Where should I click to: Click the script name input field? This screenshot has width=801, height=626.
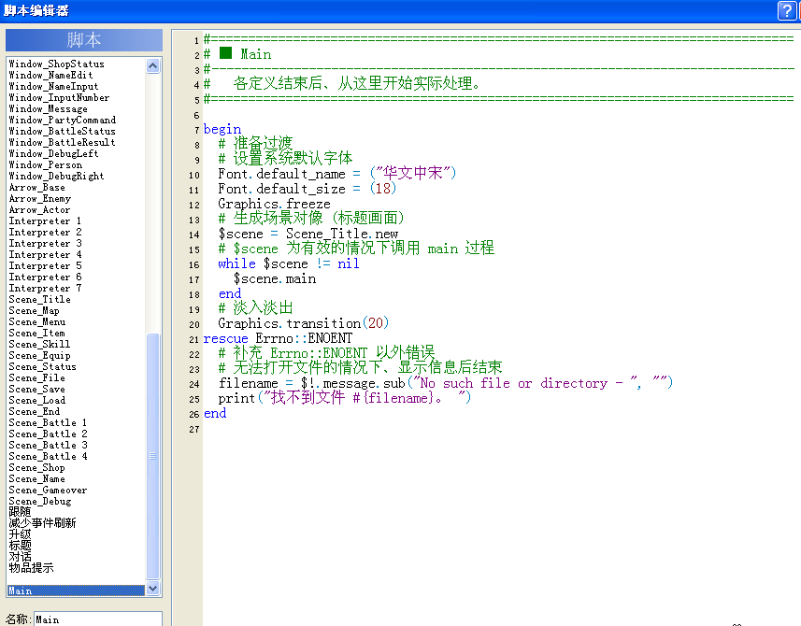pyautogui.click(x=97, y=619)
